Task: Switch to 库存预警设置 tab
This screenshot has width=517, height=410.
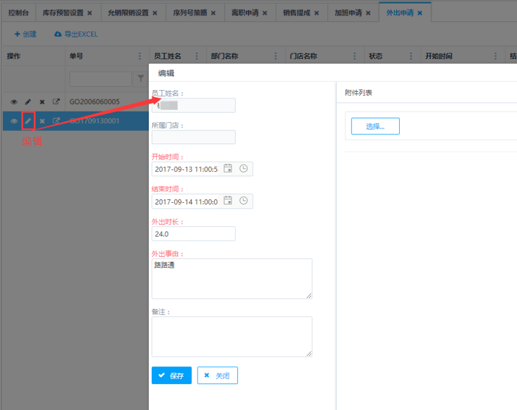Action: click(x=63, y=13)
